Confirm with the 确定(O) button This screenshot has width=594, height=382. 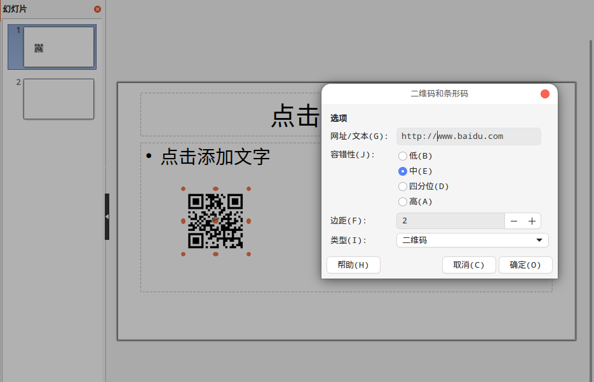click(x=525, y=265)
